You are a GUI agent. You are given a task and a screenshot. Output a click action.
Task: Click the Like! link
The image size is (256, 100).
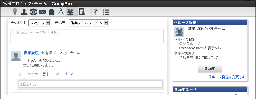(x=56, y=74)
